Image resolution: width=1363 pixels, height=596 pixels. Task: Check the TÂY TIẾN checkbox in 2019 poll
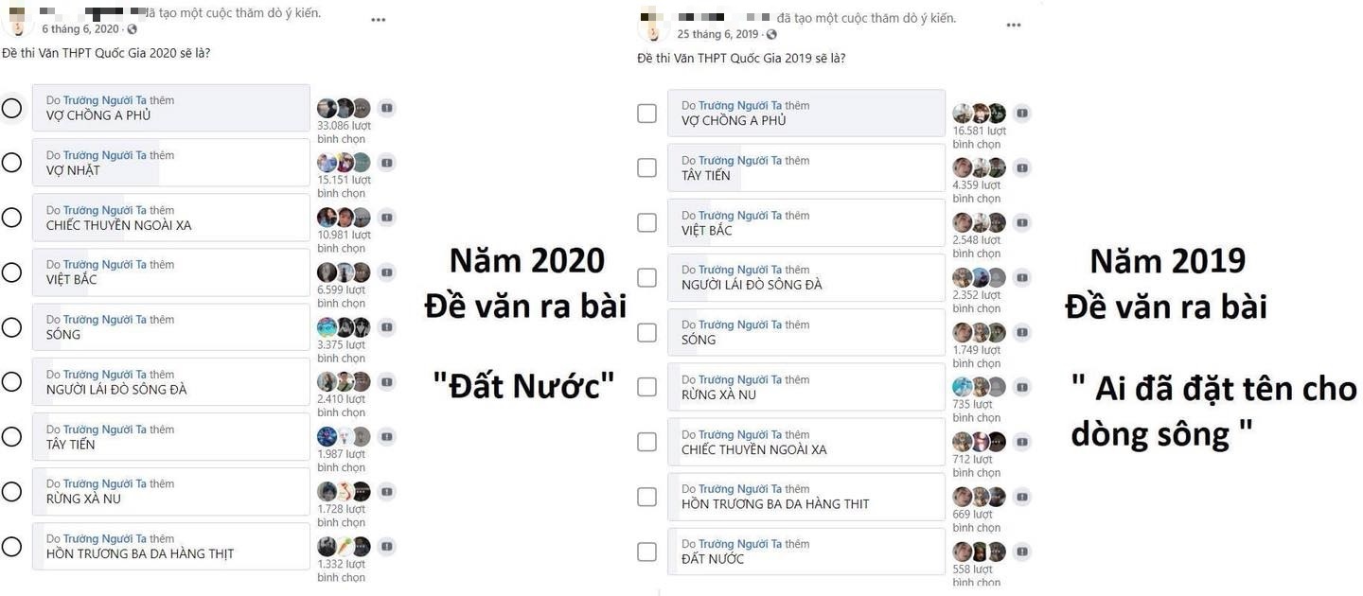tap(646, 168)
